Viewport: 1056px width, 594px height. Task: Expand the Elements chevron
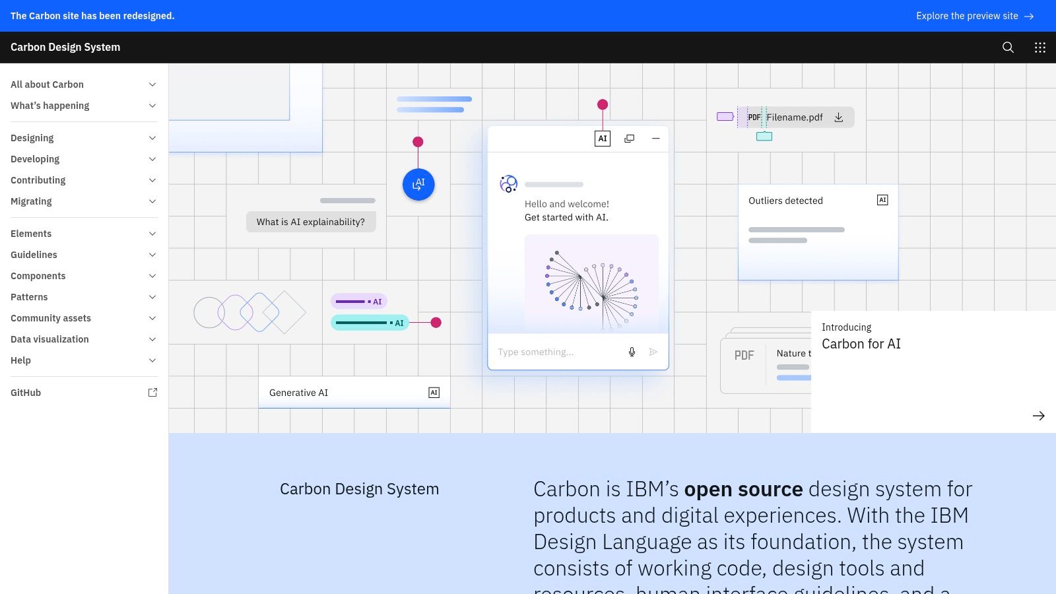tap(152, 234)
